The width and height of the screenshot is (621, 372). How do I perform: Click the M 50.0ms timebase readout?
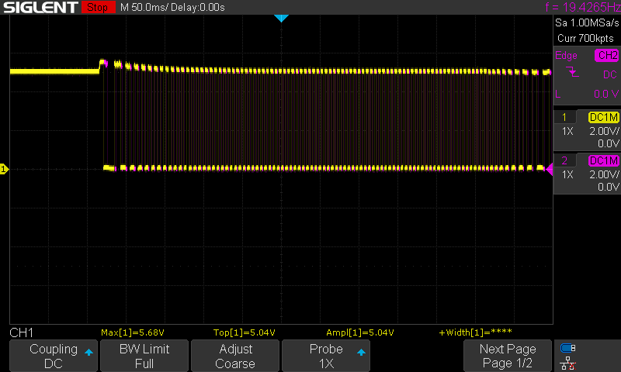(x=144, y=8)
